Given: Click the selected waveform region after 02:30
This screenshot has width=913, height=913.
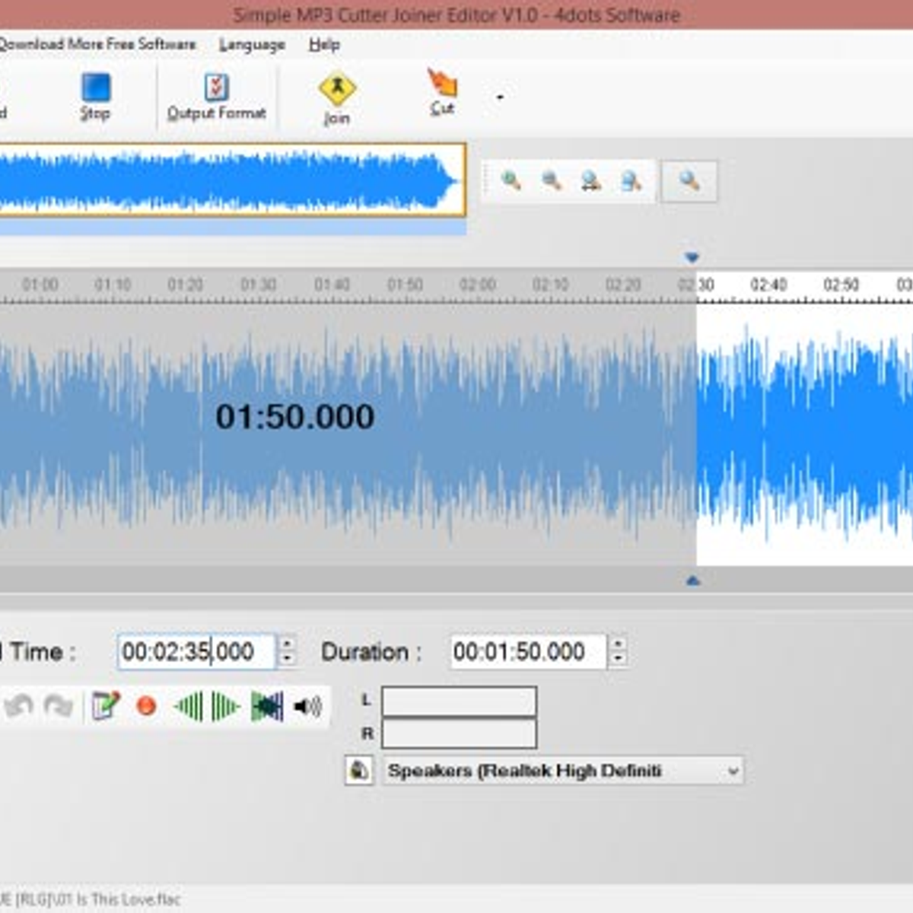Looking at the screenshot, I should 804,434.
